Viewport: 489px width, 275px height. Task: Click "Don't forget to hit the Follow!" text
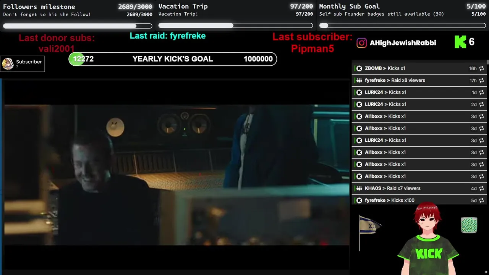[47, 15]
